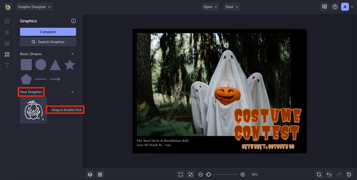This screenshot has height=180, width=357.
Task: Click the Computer upload button
Action: tap(48, 32)
